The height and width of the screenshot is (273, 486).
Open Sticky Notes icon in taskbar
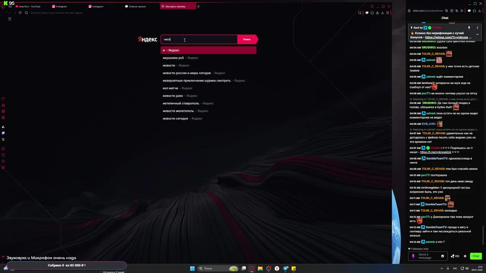(x=293, y=268)
